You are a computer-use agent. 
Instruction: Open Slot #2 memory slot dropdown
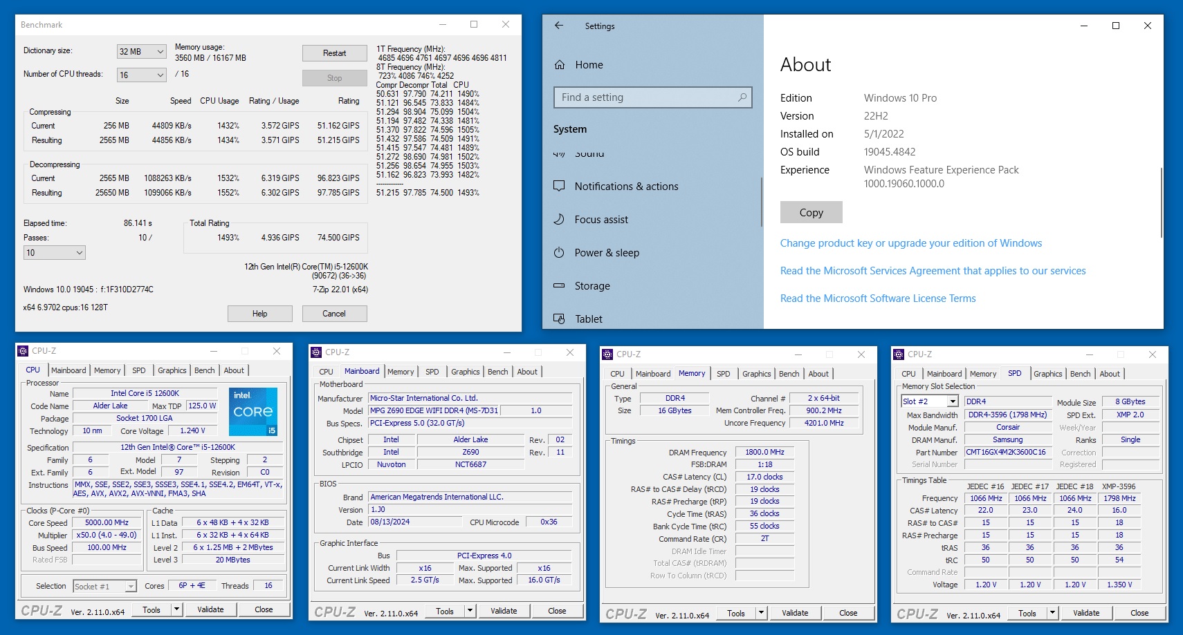click(x=930, y=401)
